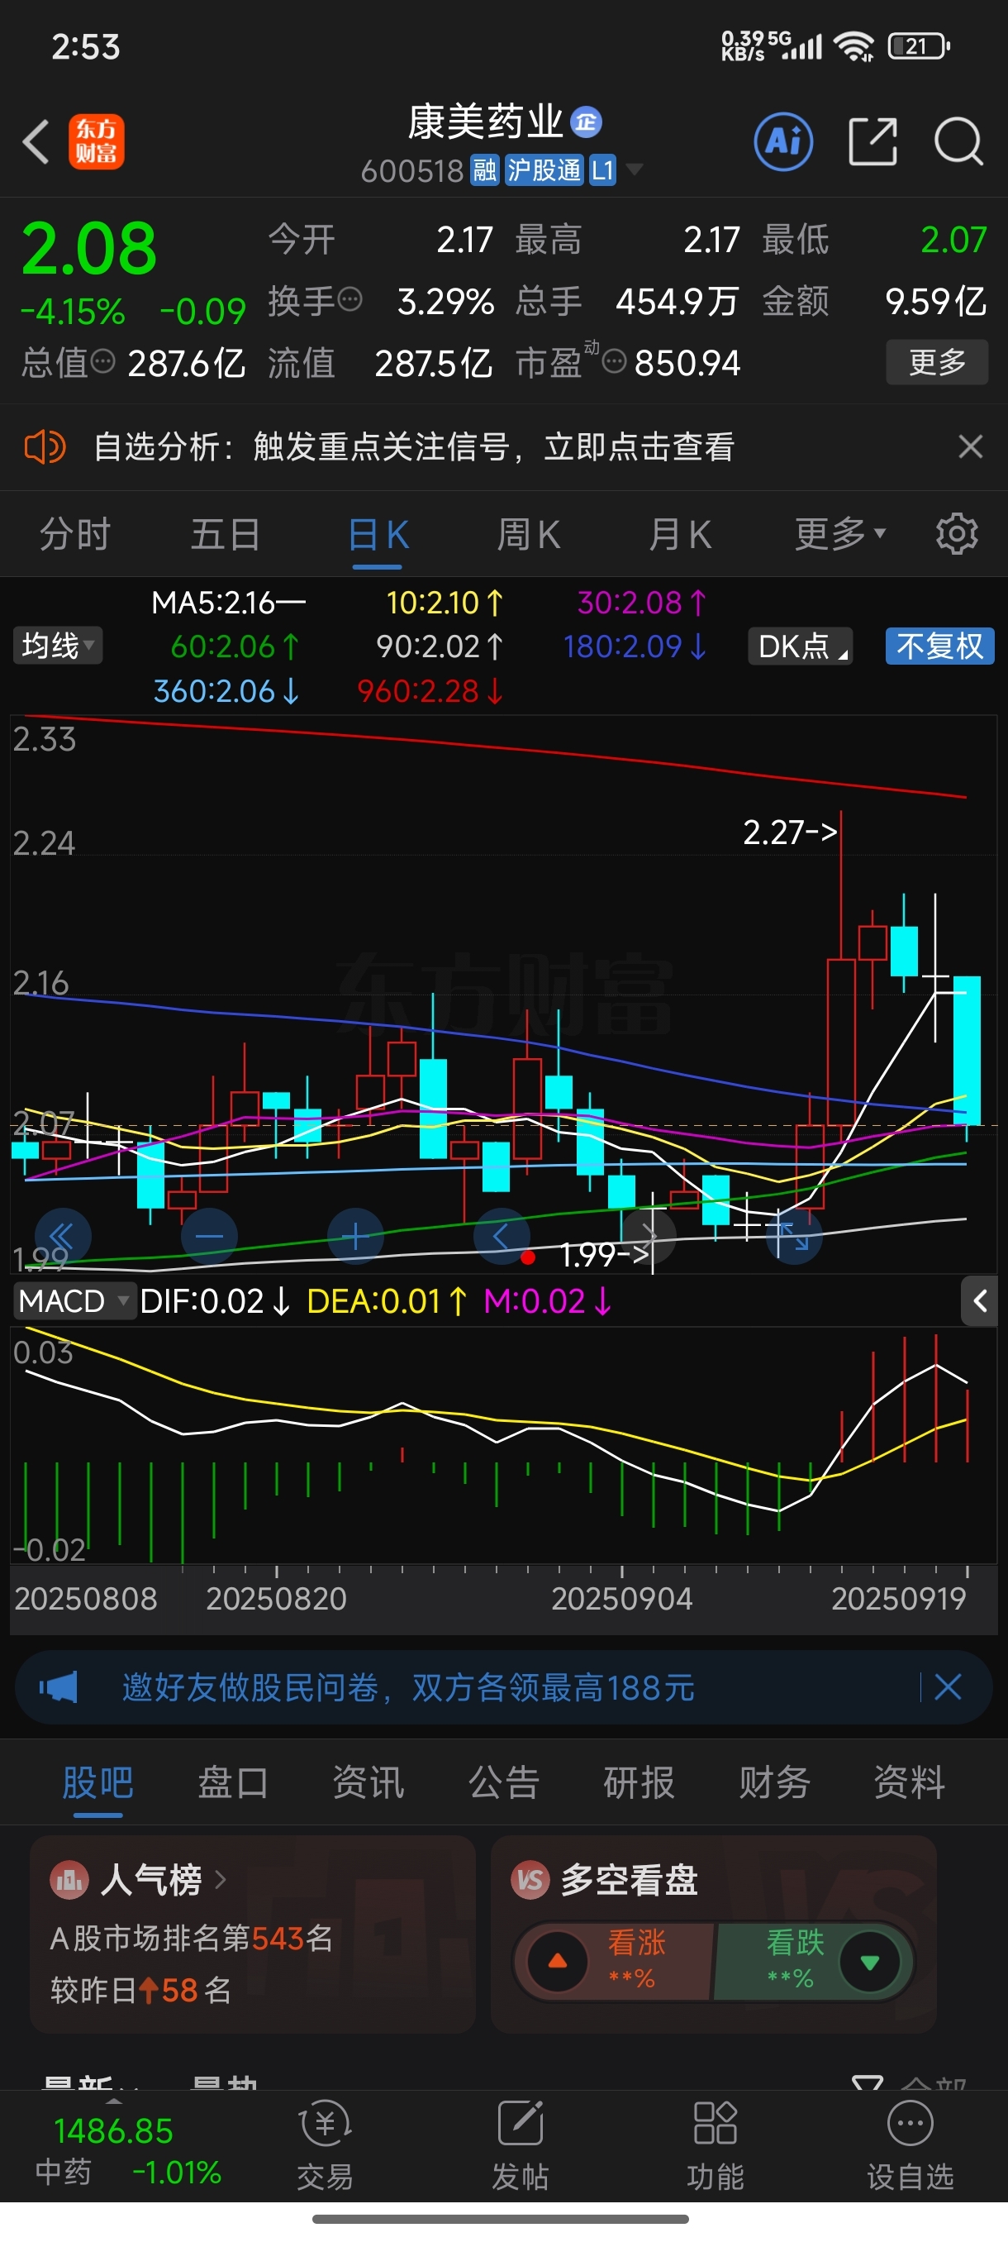The image size is (1008, 2242).
Task: Tap 设自选 watchlist icon in bottom bar
Action: pyautogui.click(x=910, y=2145)
